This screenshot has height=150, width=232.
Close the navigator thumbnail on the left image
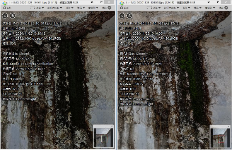pos(112,126)
